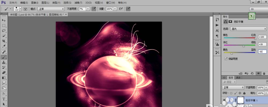Toggle adjustment visibility eye in Properties
The width and height of the screenshot is (268, 107).
258,73
